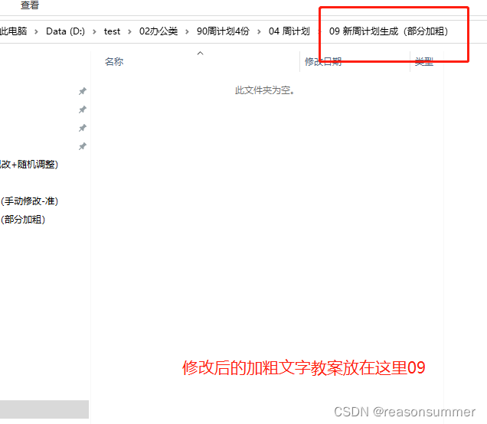Go to the test folder breadcrumb
Screen dimensions: 487x424
point(112,31)
